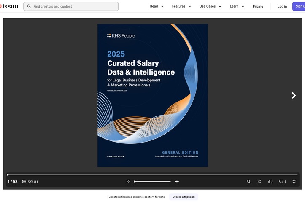Image resolution: width=305 pixels, height=202 pixels.
Task: Click the KHS People report cover page
Action: (x=153, y=95)
